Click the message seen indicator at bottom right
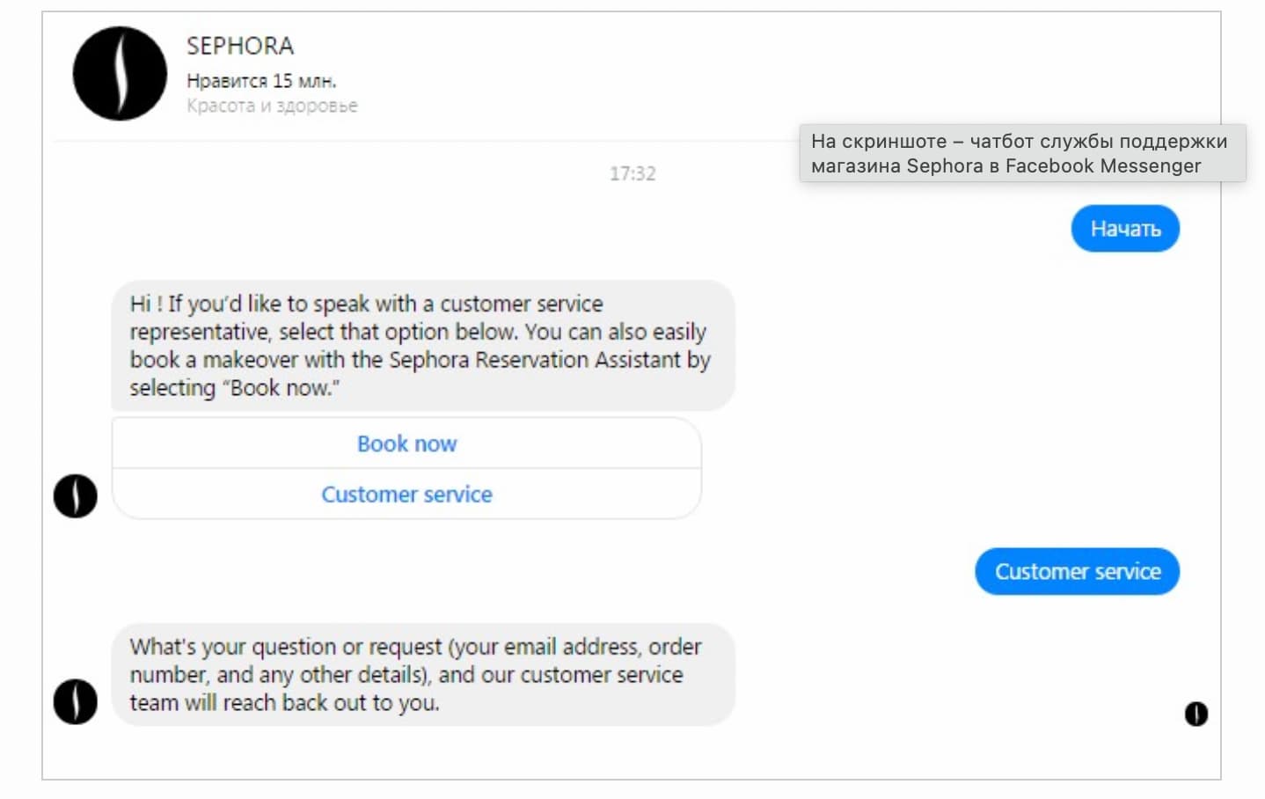 point(1195,715)
